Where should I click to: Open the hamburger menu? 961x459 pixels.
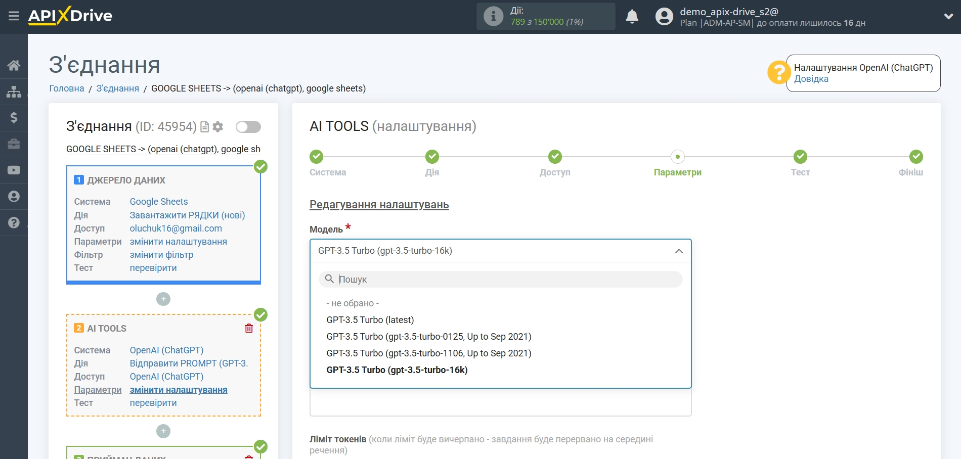[x=14, y=16]
